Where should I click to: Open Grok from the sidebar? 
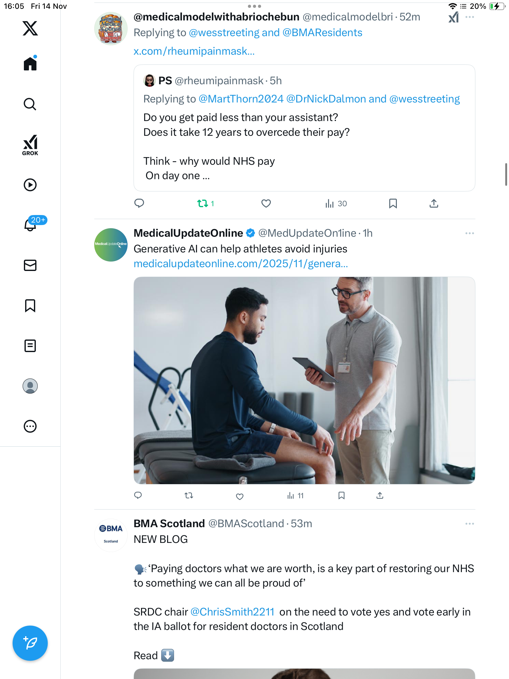(30, 145)
